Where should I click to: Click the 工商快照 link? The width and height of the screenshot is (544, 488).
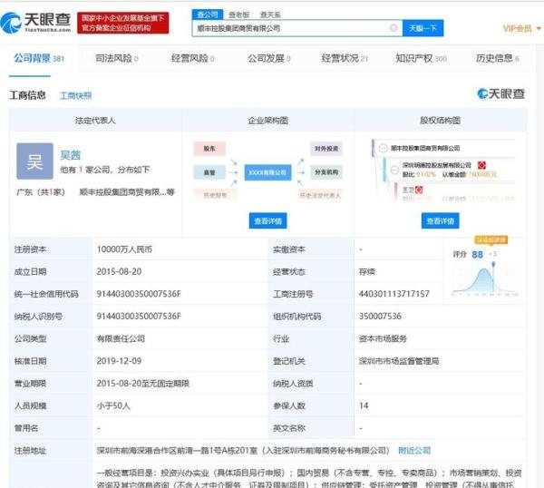[x=75, y=96]
